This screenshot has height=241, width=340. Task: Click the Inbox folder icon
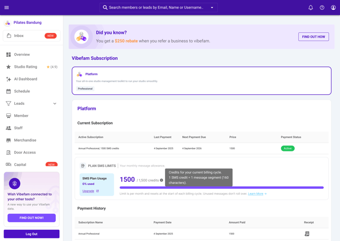[9, 36]
